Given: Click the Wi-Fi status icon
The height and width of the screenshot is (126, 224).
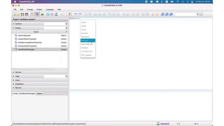Looking at the screenshot, I should pos(178,2).
